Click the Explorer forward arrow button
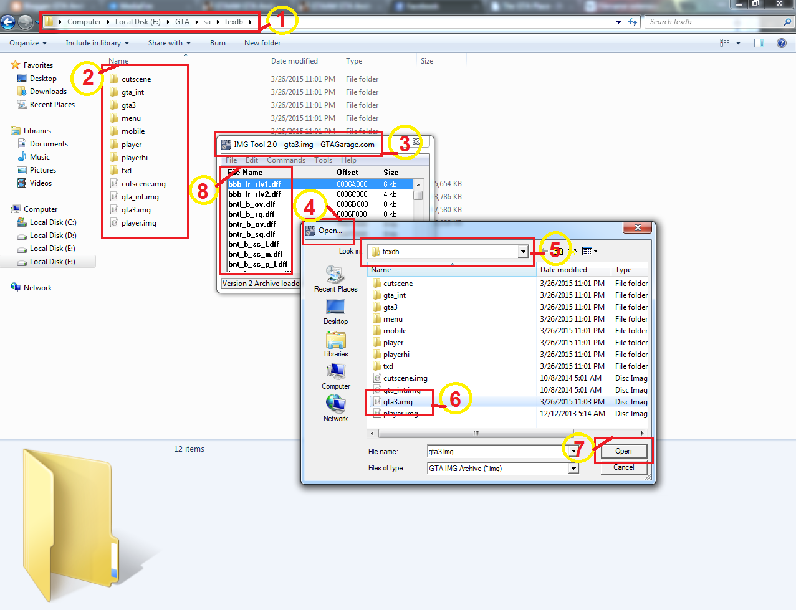Screen dimensions: 796x610 [25, 22]
